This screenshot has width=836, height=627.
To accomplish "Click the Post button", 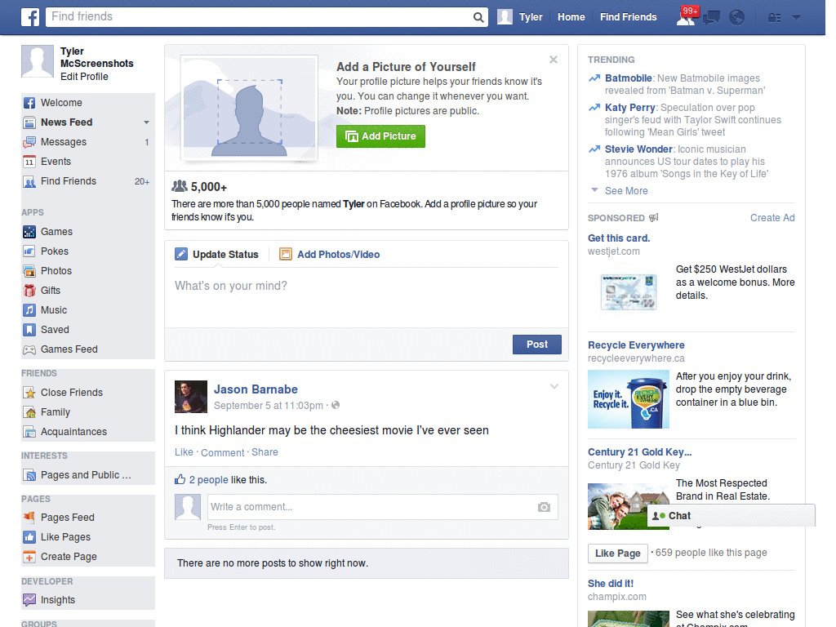I will [x=537, y=345].
